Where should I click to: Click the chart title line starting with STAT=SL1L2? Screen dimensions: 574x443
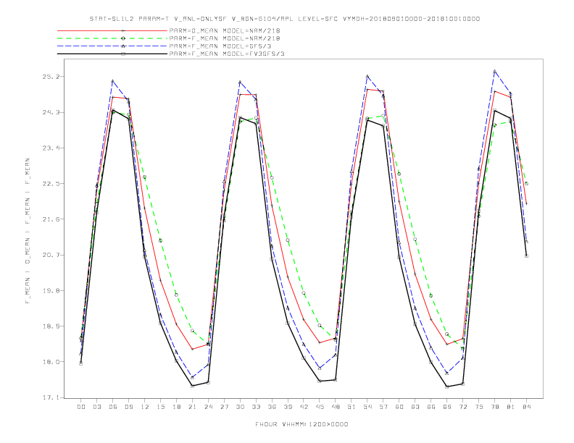[285, 19]
